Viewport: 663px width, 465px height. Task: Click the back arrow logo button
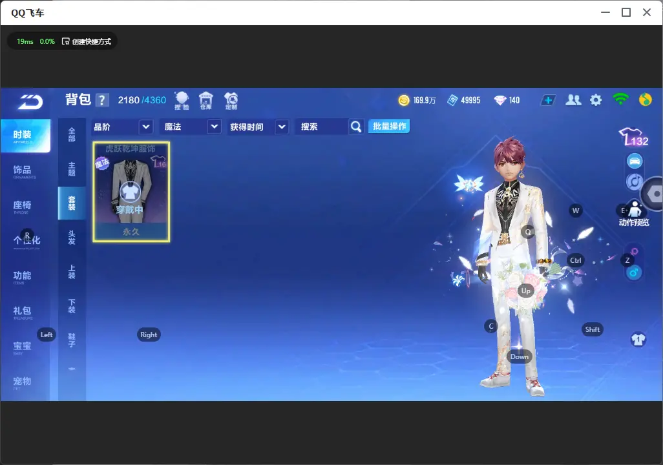click(30, 102)
